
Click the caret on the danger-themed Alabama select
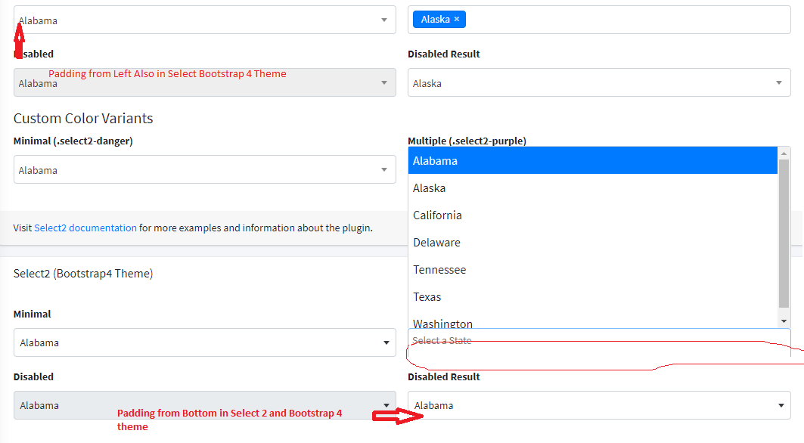(x=383, y=169)
